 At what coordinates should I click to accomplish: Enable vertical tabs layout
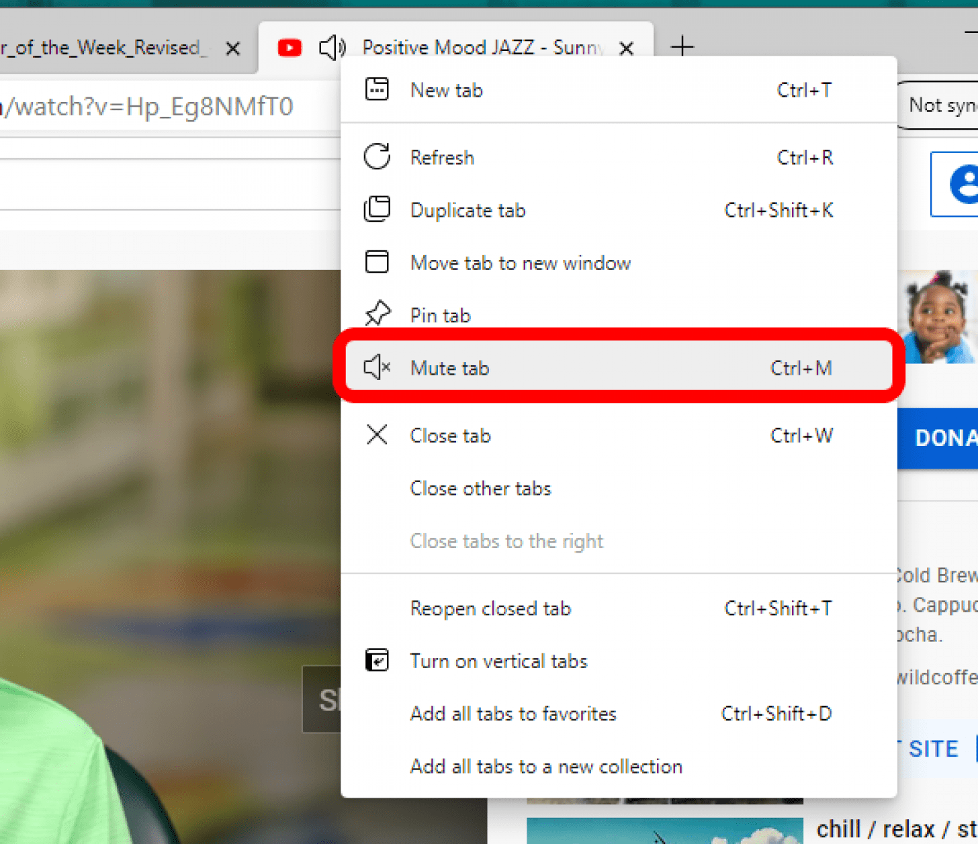click(498, 661)
